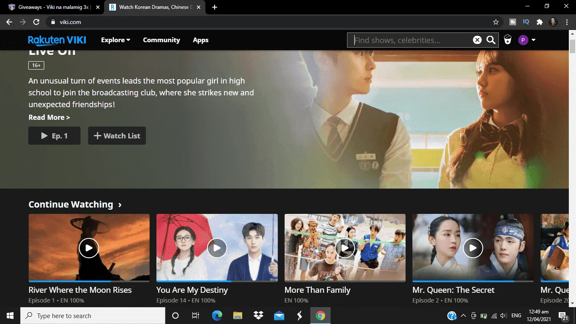Play Mr. Queen: The Secret thumbnail

[x=473, y=248]
